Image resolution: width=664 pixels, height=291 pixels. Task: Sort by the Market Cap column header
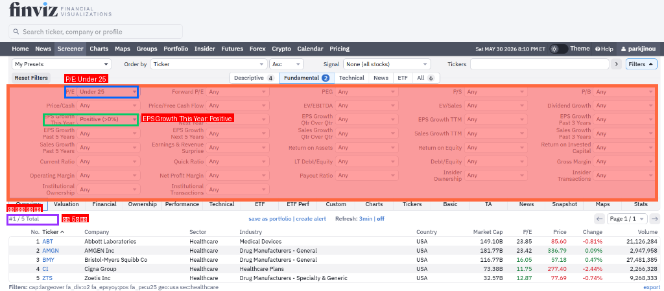(x=488, y=232)
